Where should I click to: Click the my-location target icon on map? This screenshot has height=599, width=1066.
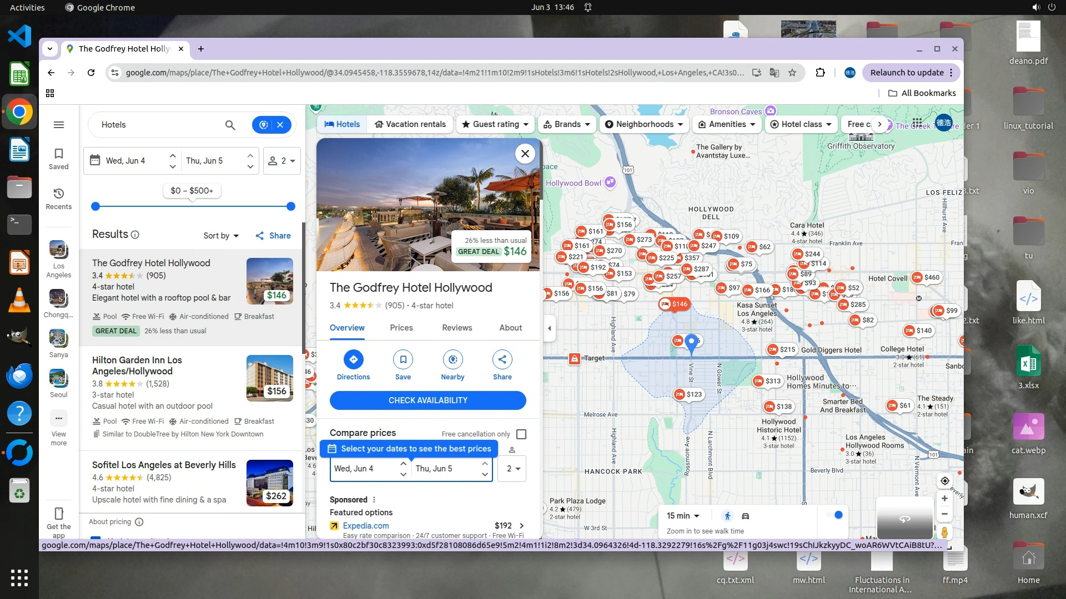click(x=944, y=480)
